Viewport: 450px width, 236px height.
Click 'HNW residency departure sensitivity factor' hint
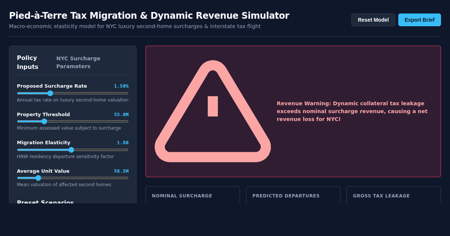coord(65,157)
